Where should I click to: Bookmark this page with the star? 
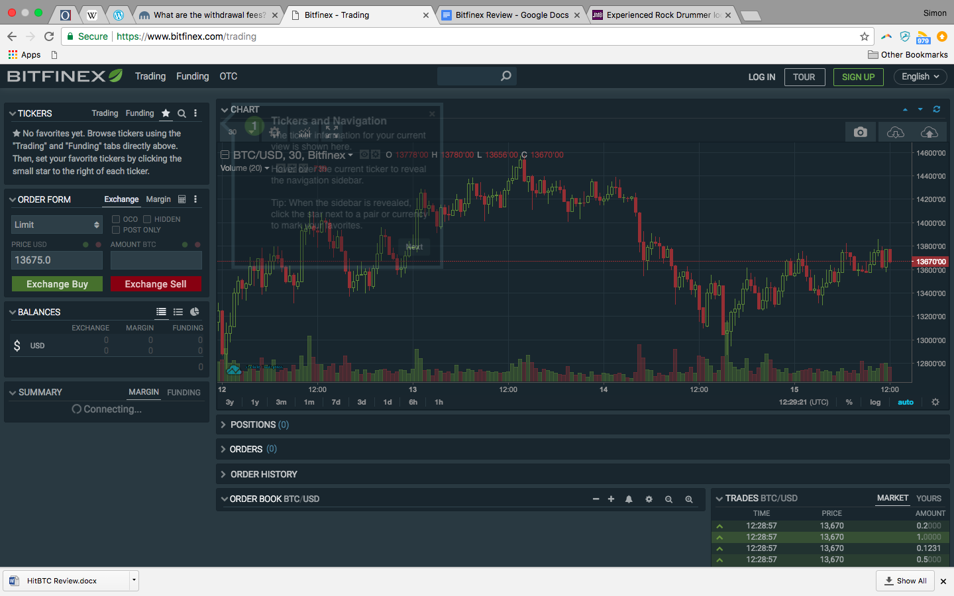click(x=865, y=36)
